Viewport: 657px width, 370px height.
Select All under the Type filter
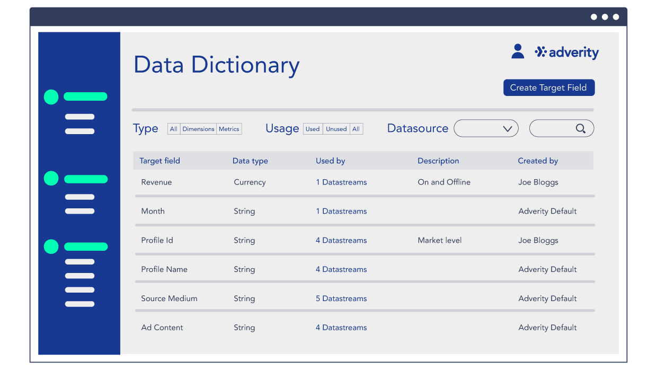tap(173, 128)
